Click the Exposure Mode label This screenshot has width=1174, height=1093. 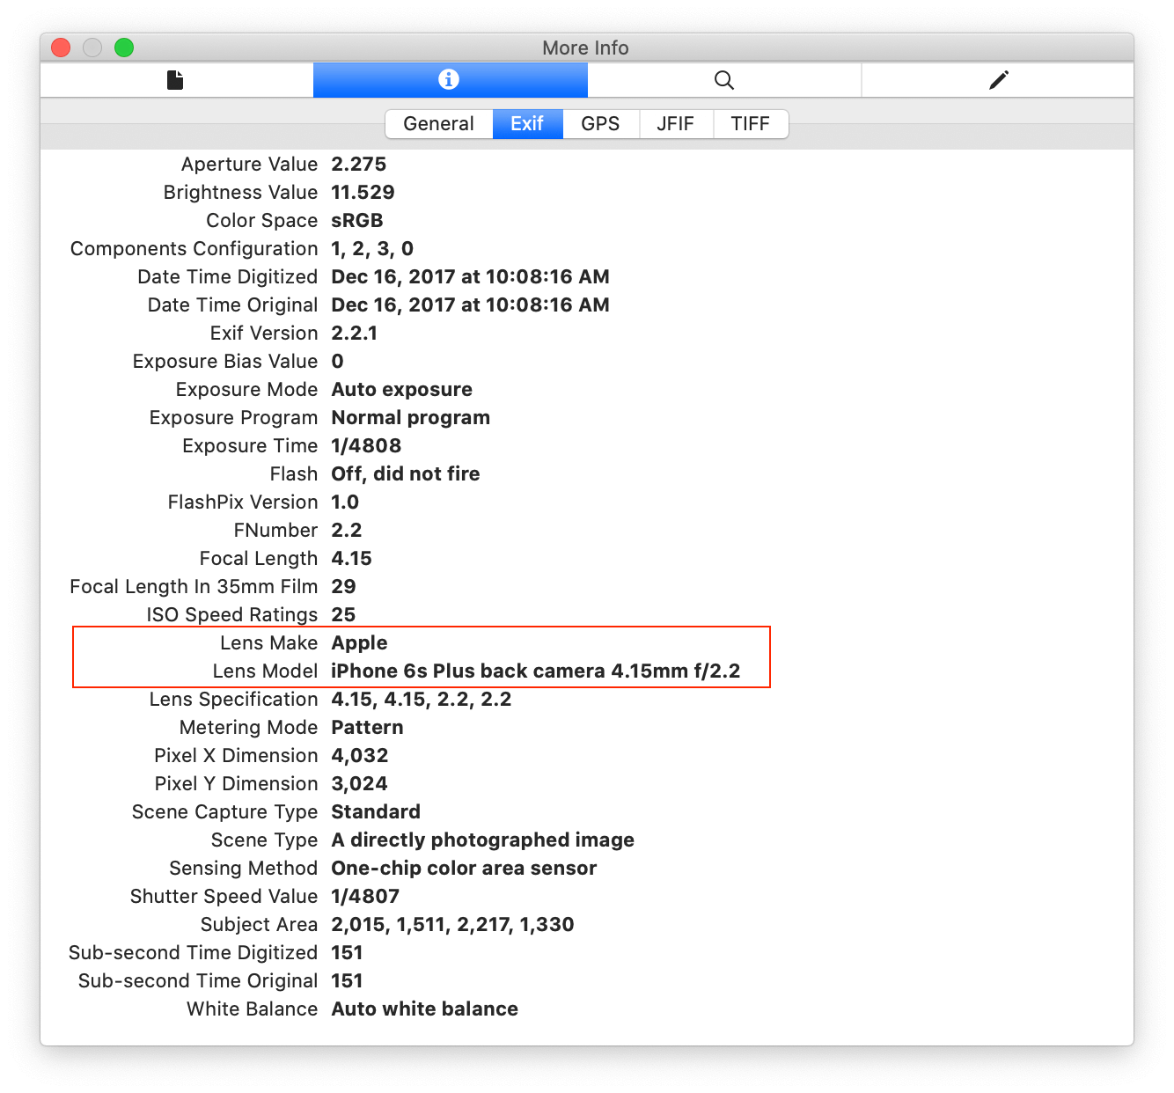[x=246, y=390]
